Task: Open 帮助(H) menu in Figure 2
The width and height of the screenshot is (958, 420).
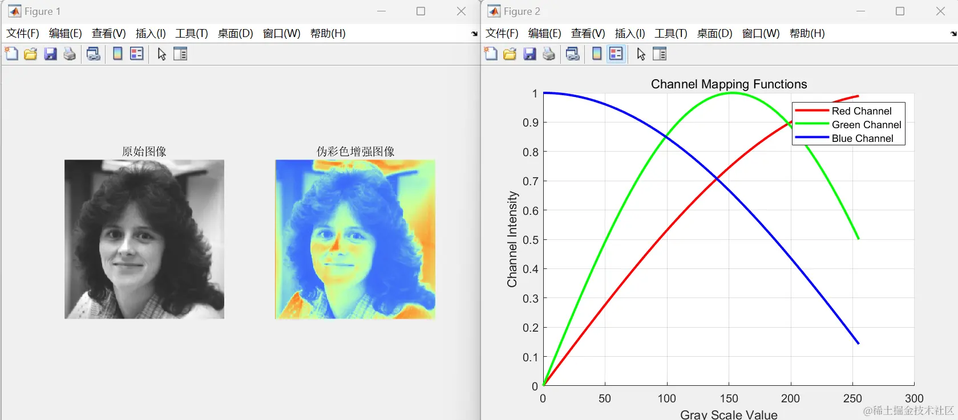Action: (x=807, y=34)
